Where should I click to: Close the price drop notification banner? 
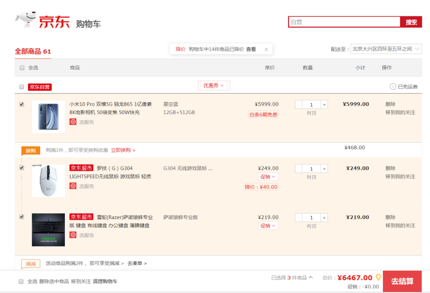[x=266, y=49]
